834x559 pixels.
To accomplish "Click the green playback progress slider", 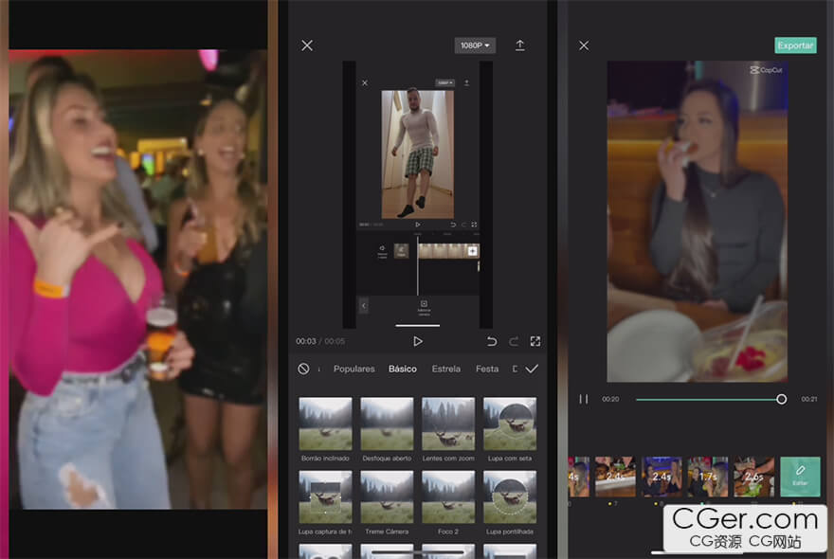I will pos(711,399).
